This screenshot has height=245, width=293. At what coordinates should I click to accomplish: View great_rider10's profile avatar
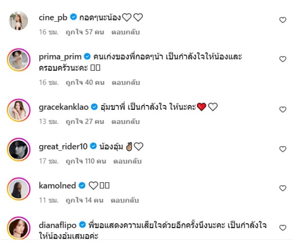[18, 149]
